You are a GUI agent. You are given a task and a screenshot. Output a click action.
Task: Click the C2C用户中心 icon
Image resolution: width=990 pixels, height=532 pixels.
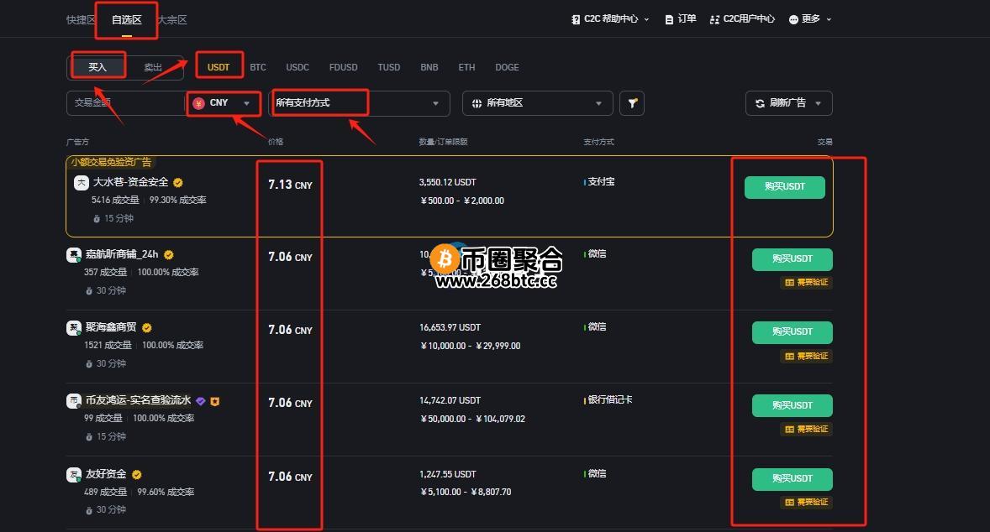tap(714, 19)
